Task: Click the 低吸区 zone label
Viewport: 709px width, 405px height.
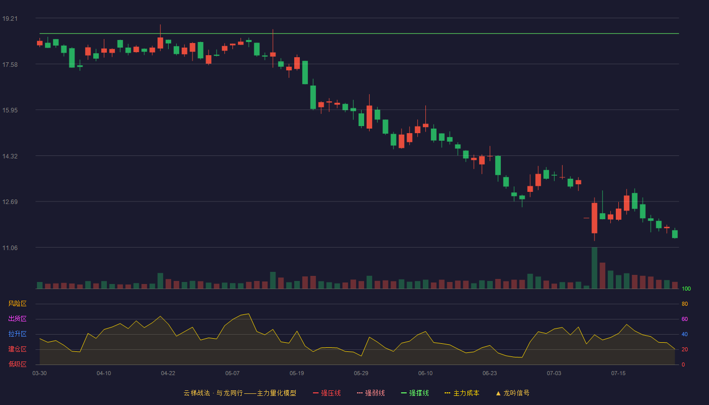Action: pyautogui.click(x=17, y=364)
